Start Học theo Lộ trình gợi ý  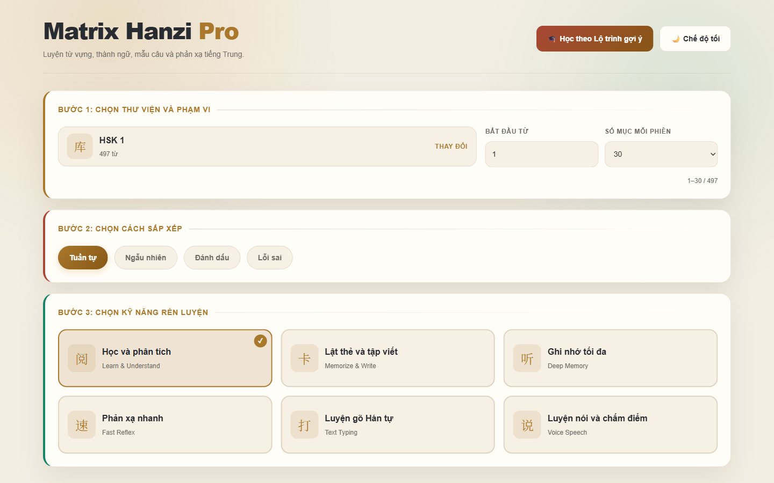point(594,39)
